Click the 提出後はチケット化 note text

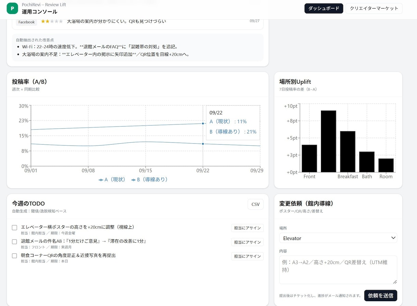pyautogui.click(x=320, y=296)
